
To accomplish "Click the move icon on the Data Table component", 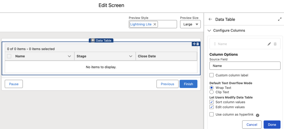I will click(194, 44).
